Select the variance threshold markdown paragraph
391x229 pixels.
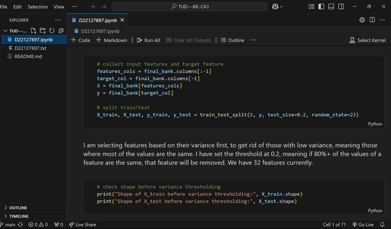tap(232, 154)
